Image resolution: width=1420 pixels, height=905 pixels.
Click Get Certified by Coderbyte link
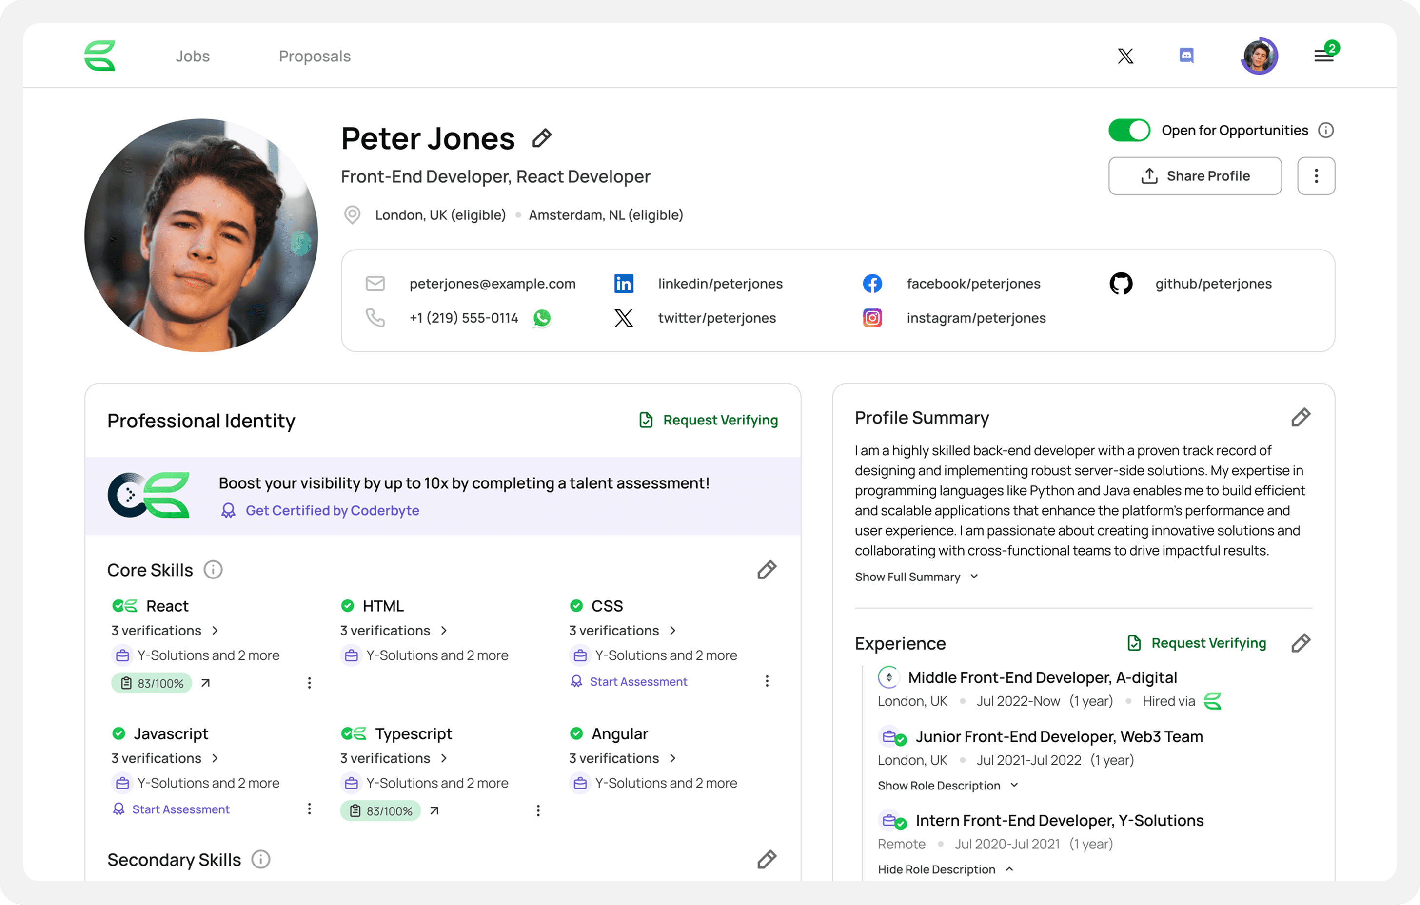point(332,510)
